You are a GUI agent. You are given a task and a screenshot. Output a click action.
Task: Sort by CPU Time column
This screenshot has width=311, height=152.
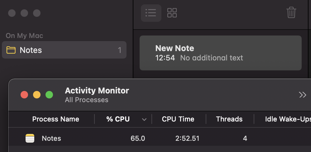click(x=178, y=119)
